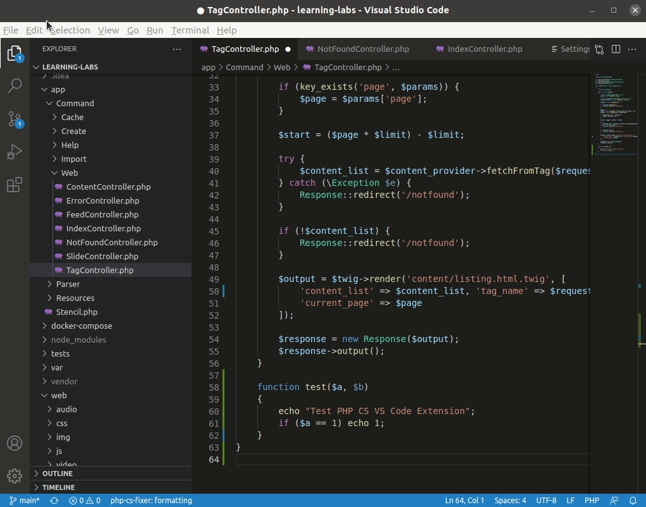Change indentation via Spaces: 4 in status bar
Screen dimensions: 646x507
[509, 500]
